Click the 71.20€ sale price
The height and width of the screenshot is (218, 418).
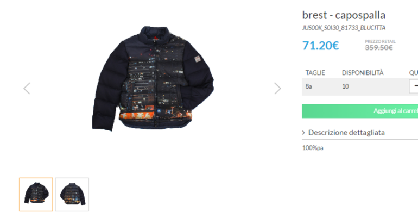(320, 46)
